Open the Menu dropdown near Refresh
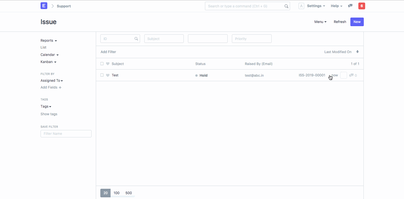This screenshot has width=404, height=199. click(320, 22)
